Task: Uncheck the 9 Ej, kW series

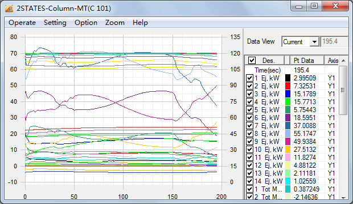Action: point(249,142)
